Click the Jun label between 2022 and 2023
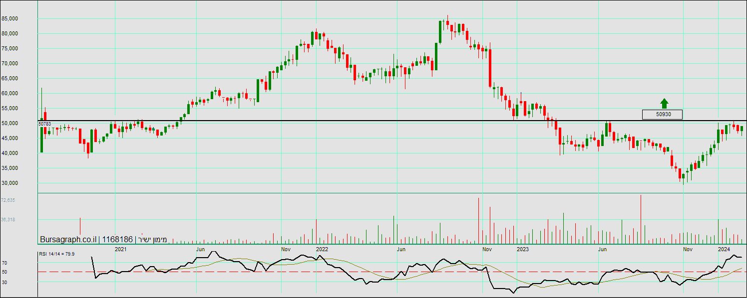Screen dimensions: 747x298 pyautogui.click(x=401, y=249)
